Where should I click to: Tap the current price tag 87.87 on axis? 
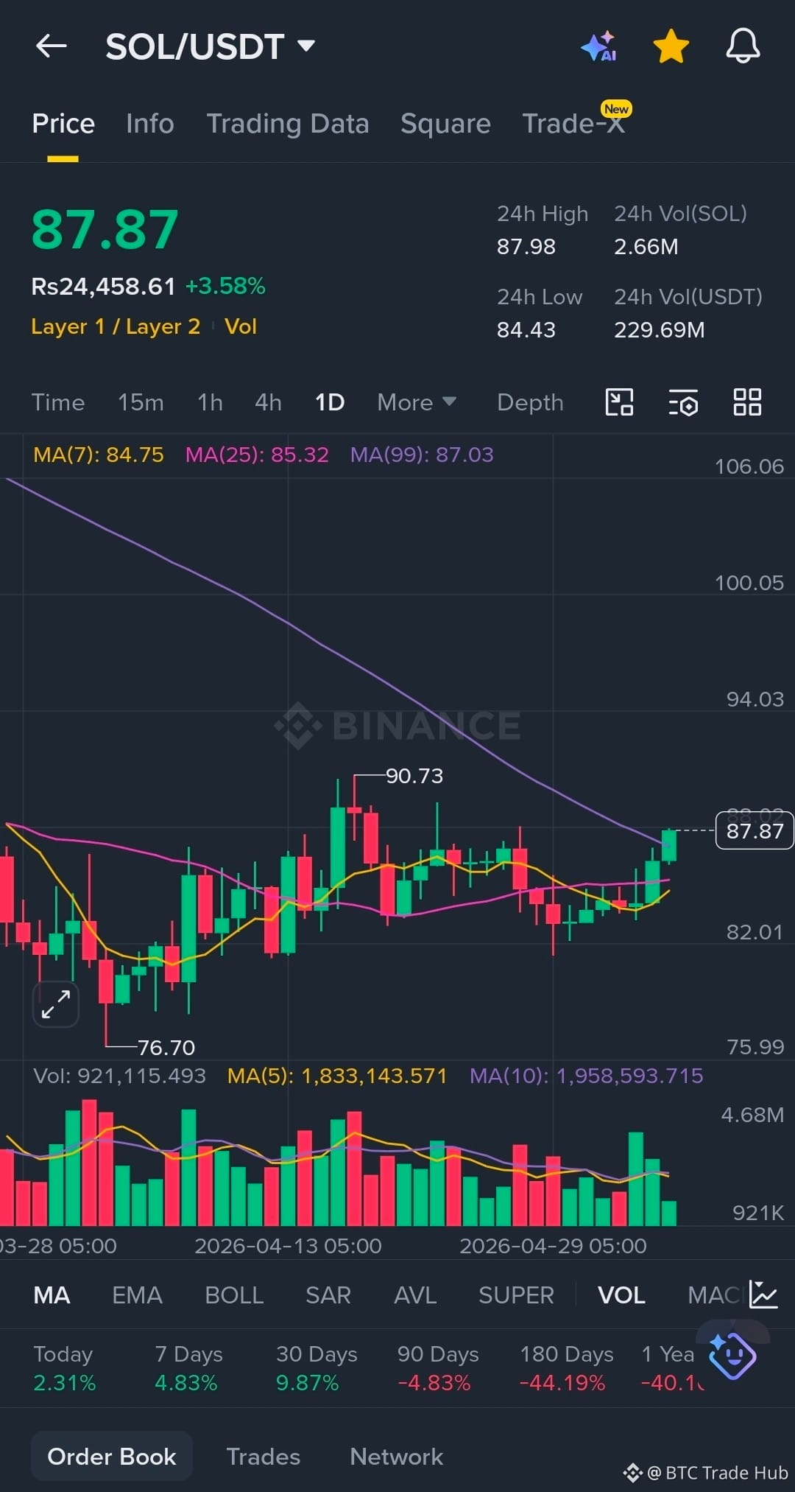point(755,831)
